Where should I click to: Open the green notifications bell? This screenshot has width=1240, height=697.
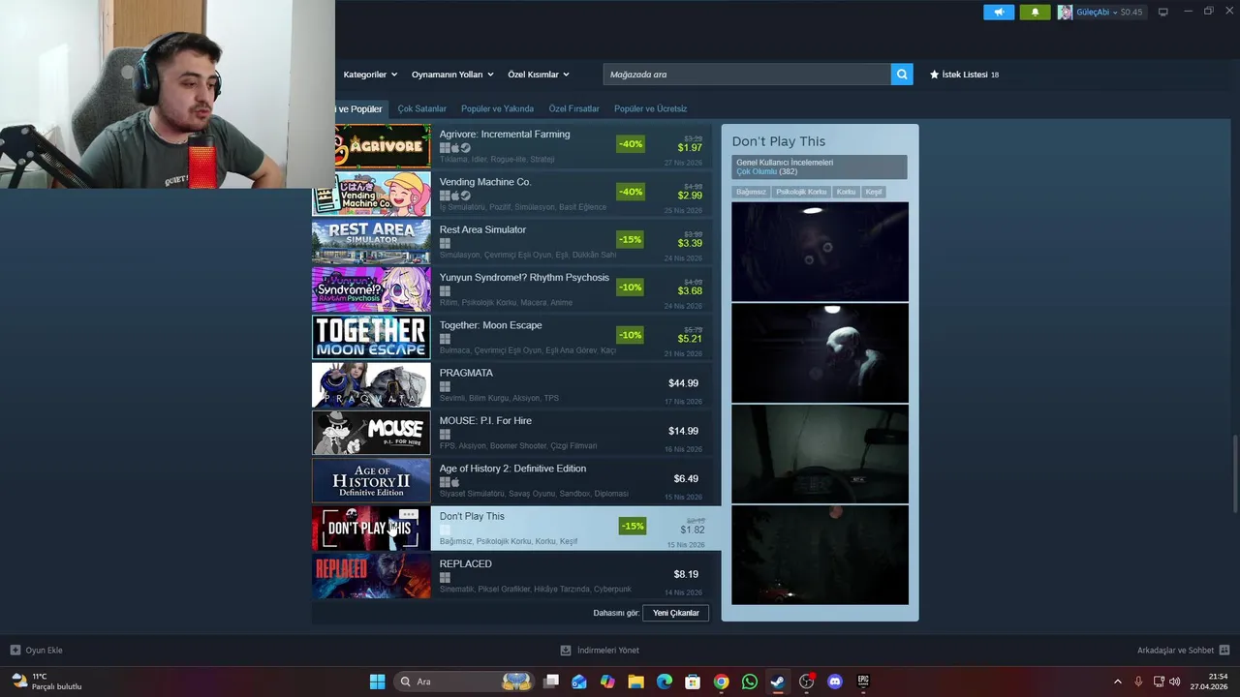pos(1035,12)
